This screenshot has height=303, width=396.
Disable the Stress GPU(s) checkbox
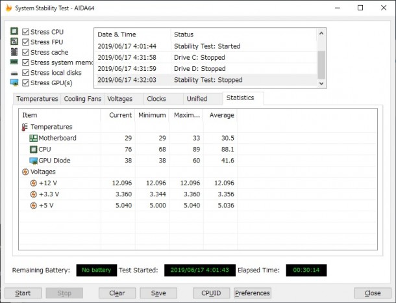(25, 83)
